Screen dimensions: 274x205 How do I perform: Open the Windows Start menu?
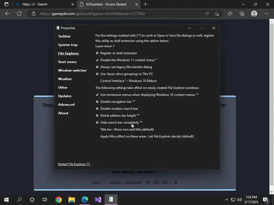[x=6, y=200]
